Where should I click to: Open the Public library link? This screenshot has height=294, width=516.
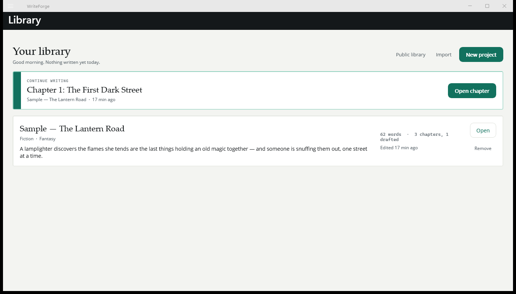click(411, 54)
